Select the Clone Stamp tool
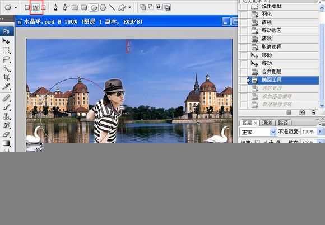325x225 pixels. pyautogui.click(x=6, y=116)
